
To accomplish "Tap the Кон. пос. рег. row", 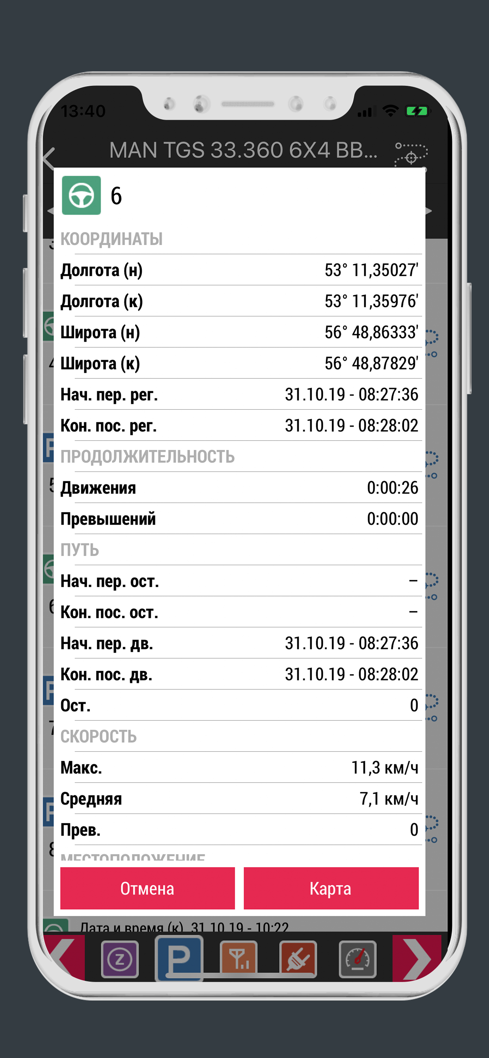I will coord(239,425).
